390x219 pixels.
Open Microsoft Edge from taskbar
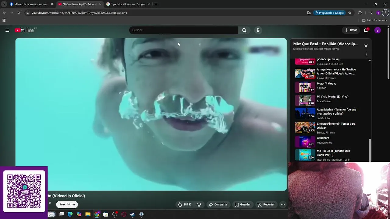click(70, 214)
